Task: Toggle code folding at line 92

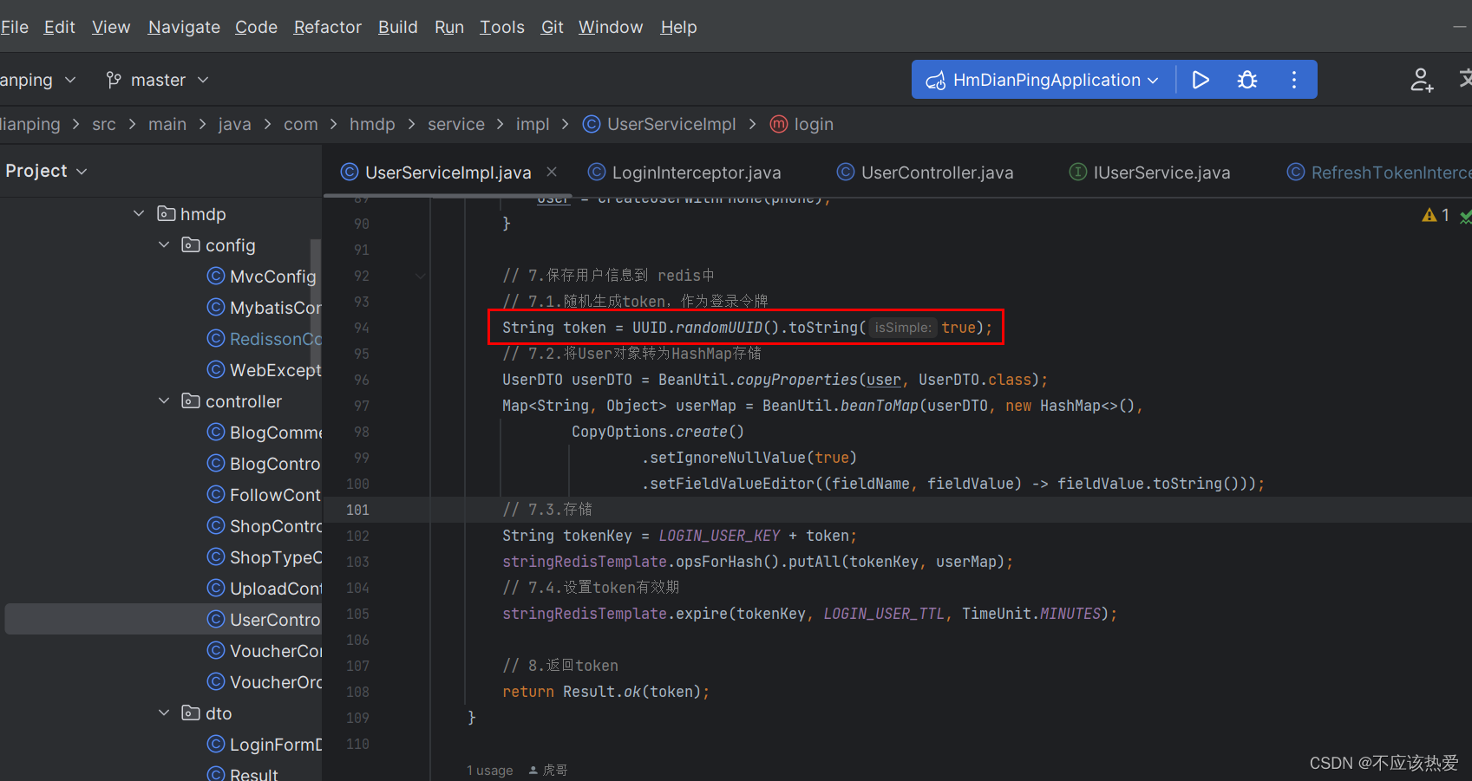Action: pyautogui.click(x=421, y=277)
